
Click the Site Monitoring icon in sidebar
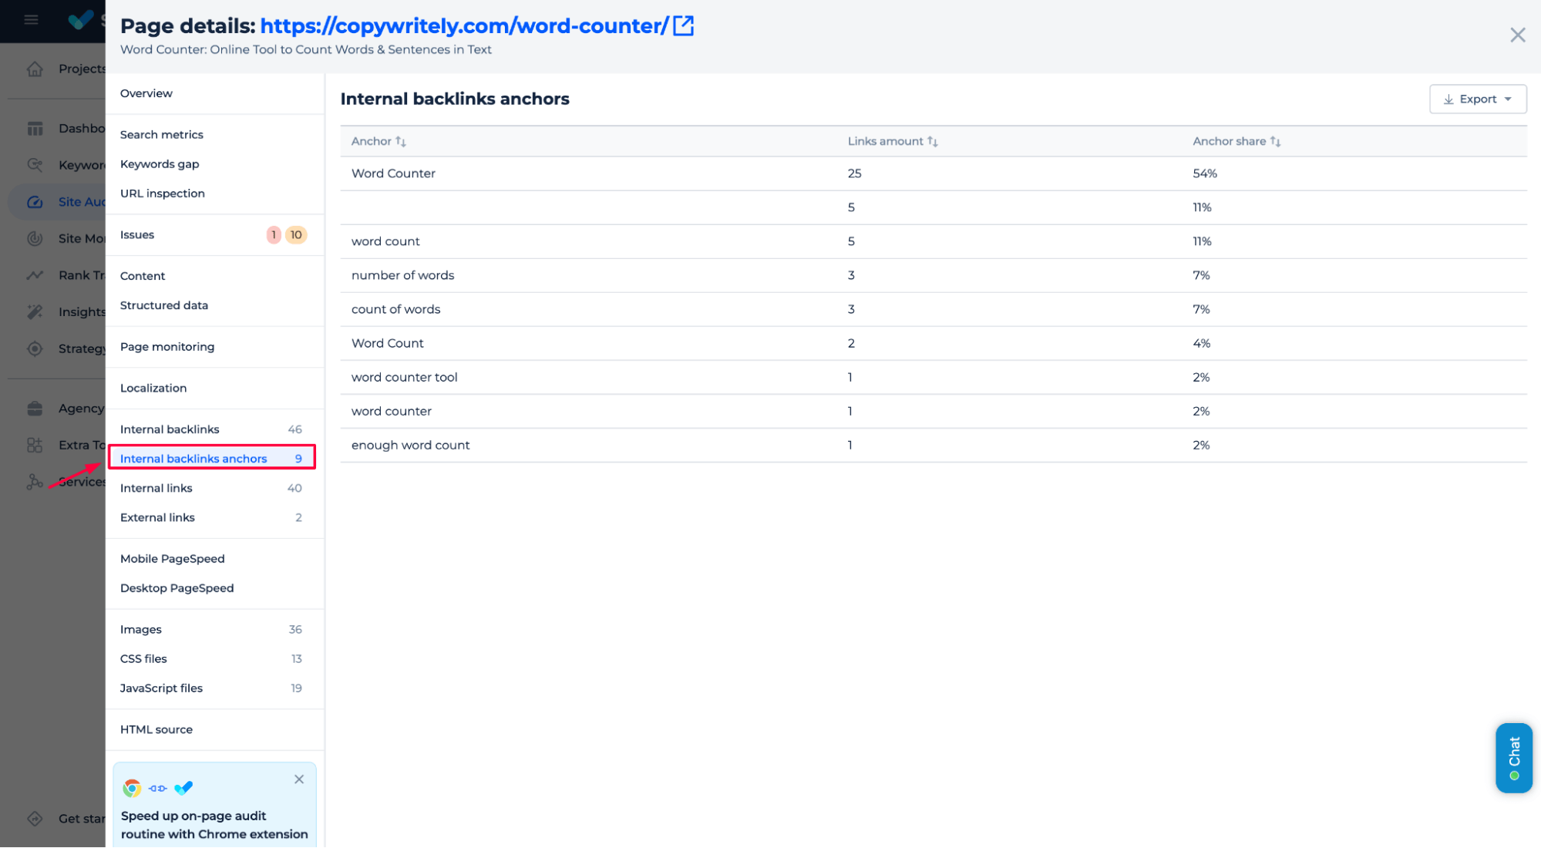pos(35,238)
